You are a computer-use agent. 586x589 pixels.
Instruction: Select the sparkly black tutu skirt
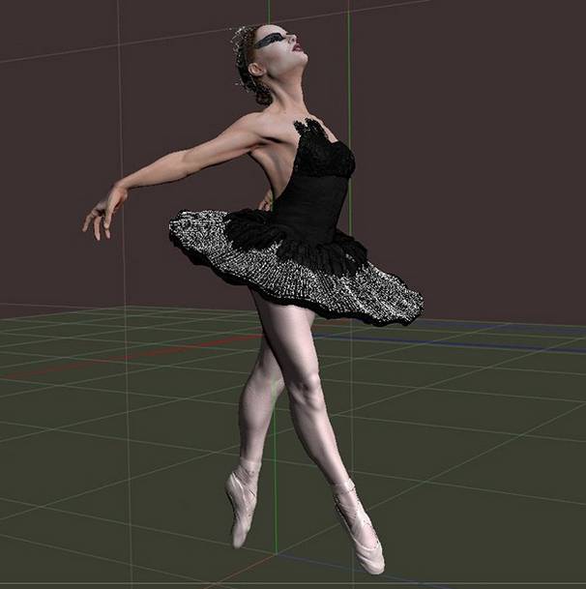(296, 268)
